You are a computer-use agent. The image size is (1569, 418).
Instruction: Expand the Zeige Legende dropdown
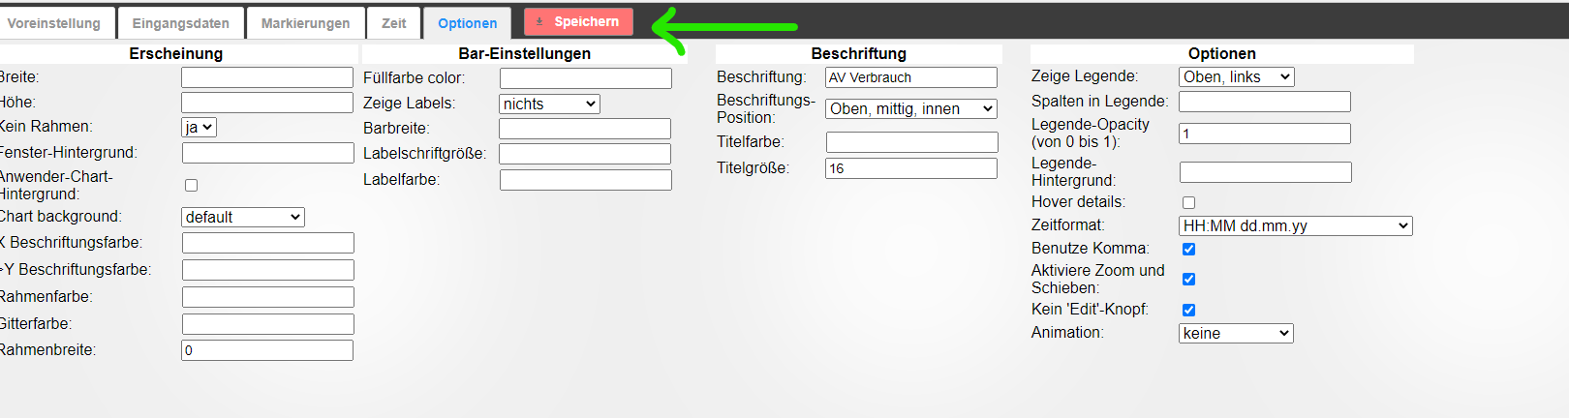pyautogui.click(x=1237, y=76)
